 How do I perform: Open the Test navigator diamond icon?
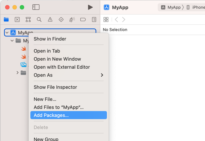pos(61,20)
